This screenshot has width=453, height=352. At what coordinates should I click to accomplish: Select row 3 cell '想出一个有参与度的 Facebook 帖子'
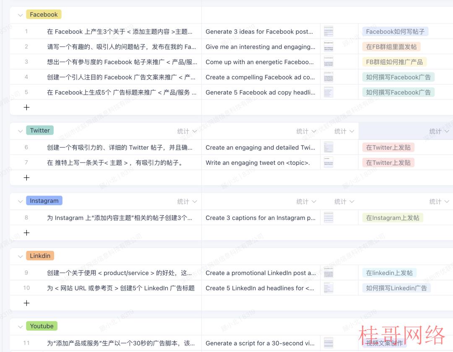122,62
